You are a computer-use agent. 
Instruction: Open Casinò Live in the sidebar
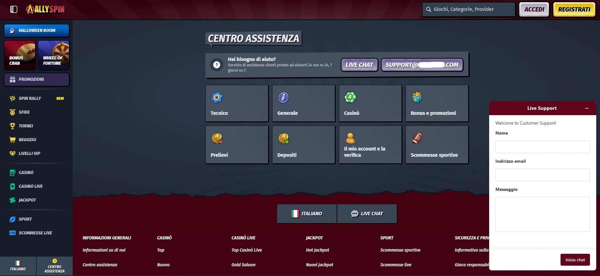pyautogui.click(x=37, y=186)
